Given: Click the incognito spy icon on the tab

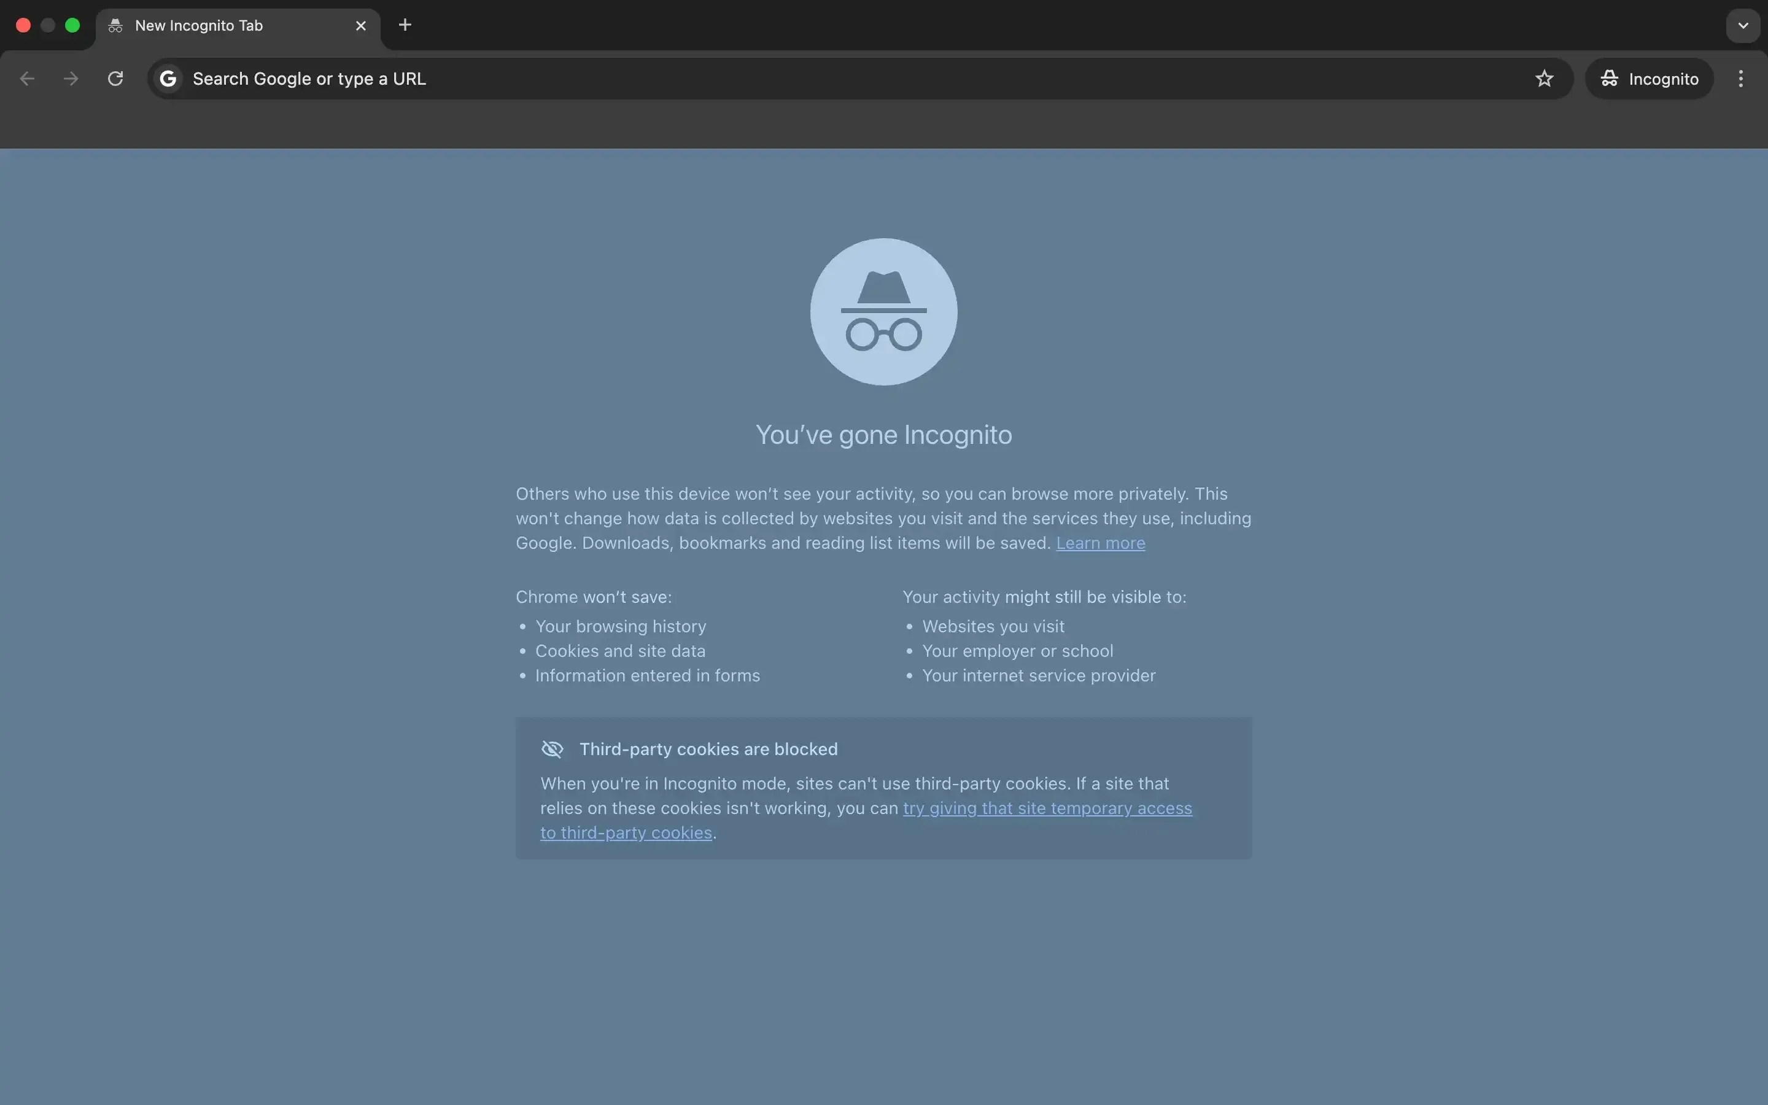Looking at the screenshot, I should click(x=117, y=25).
